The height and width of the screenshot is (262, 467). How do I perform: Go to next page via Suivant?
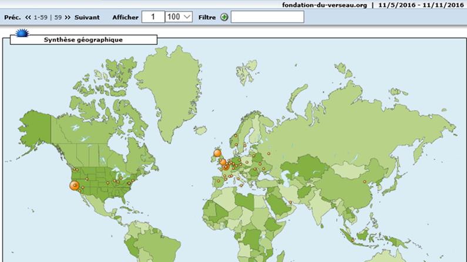[x=87, y=17]
